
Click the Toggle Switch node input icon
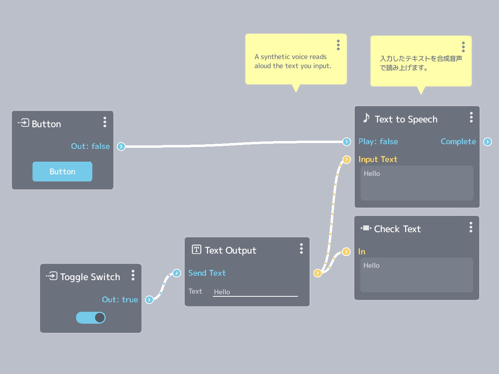pyautogui.click(x=52, y=276)
